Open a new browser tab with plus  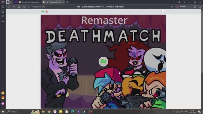(67, 2)
